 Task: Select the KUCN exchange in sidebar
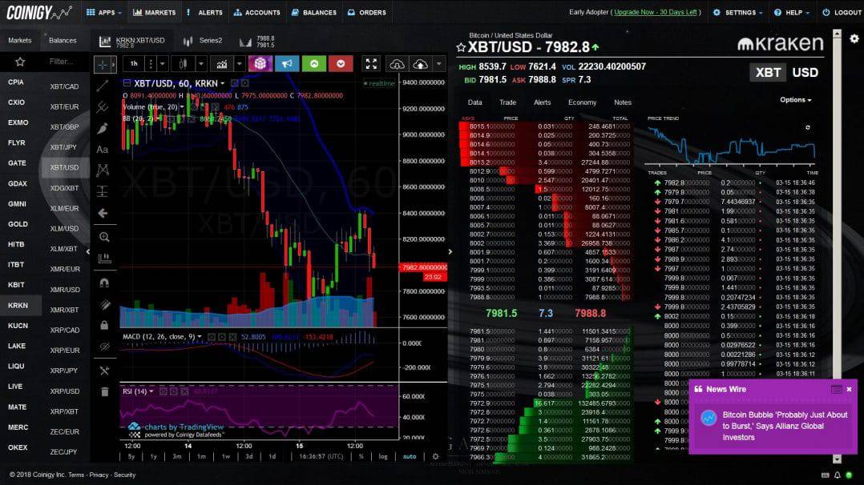(18, 326)
